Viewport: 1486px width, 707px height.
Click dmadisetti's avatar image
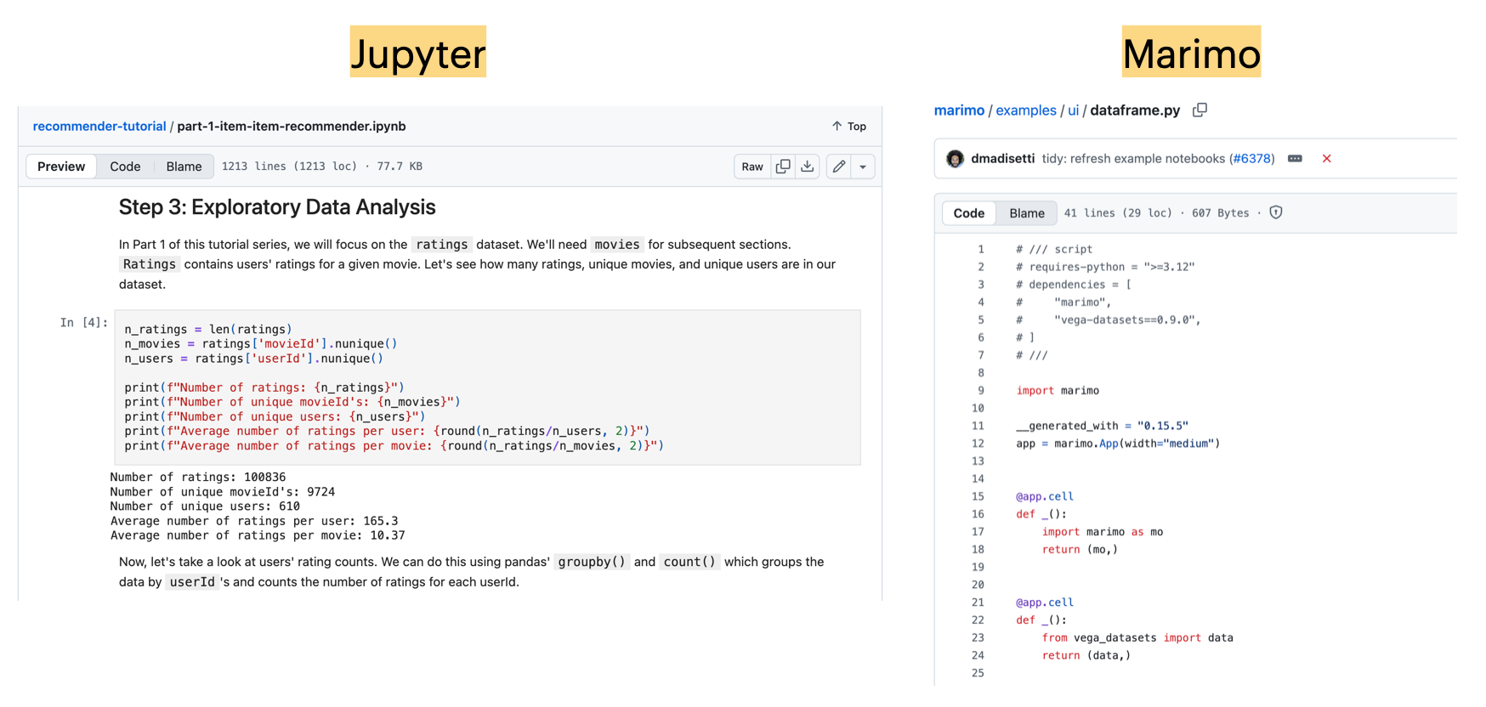pos(956,159)
